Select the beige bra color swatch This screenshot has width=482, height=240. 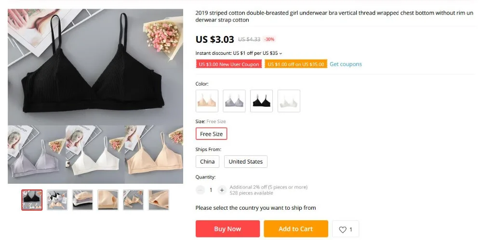[x=207, y=101]
